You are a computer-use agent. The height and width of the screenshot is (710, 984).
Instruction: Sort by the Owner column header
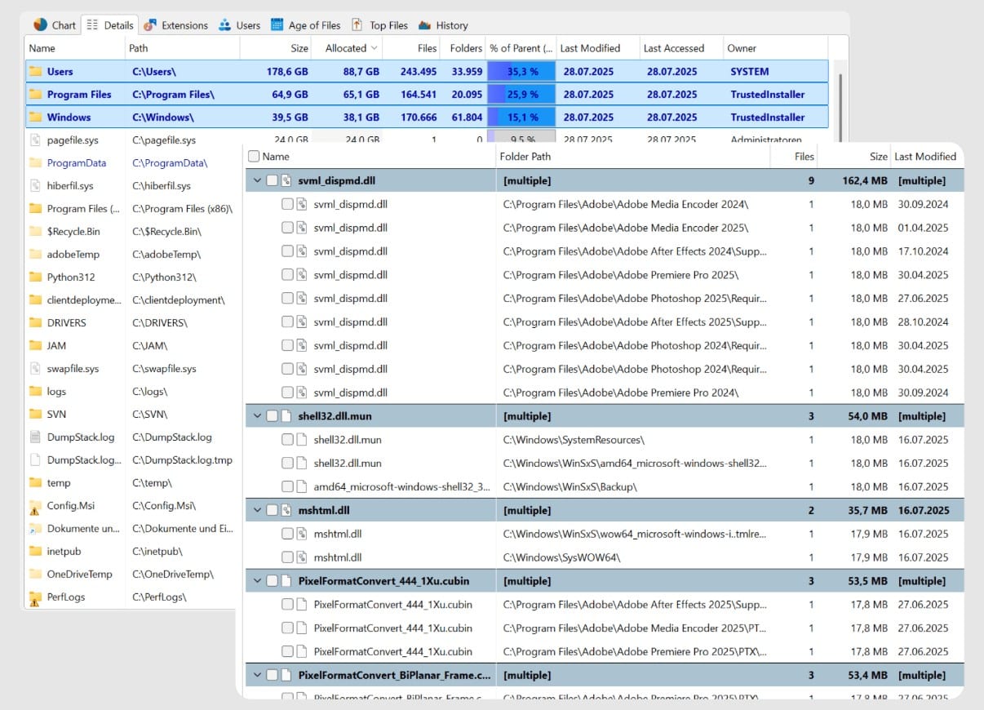coord(775,48)
